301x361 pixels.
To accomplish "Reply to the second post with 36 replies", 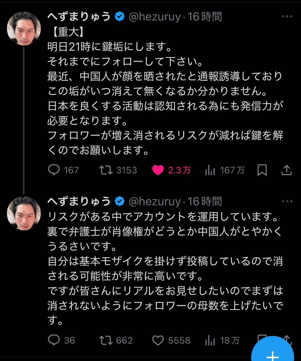I will pos(54,340).
